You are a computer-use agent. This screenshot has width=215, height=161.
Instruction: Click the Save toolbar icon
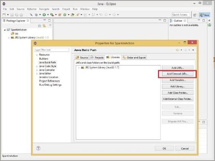click(x=12, y=15)
